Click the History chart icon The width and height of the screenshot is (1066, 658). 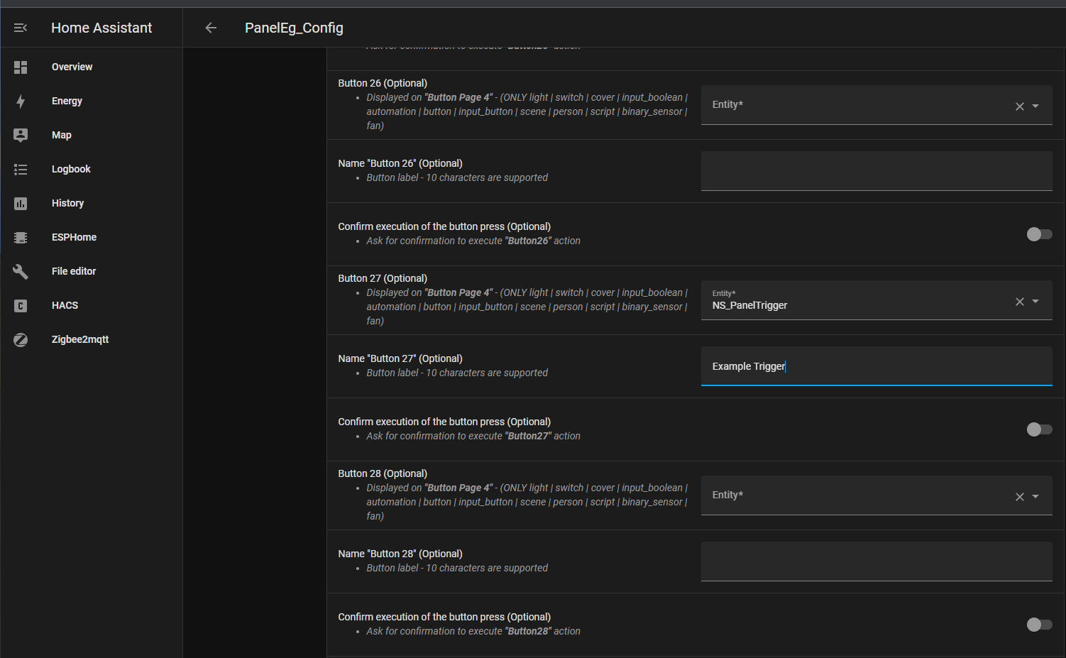(x=21, y=204)
